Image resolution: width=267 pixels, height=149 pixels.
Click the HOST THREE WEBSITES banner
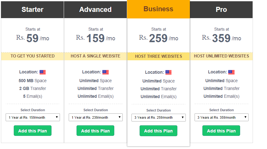click(158, 56)
